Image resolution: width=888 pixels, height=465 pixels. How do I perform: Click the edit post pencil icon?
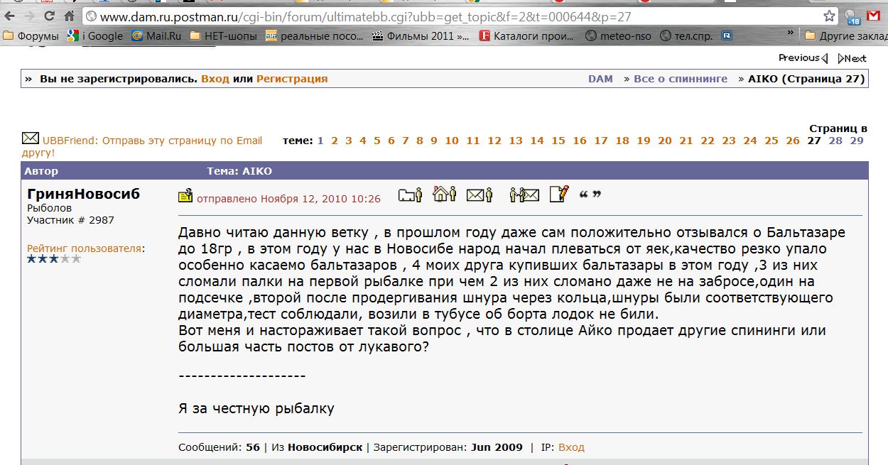pyautogui.click(x=559, y=194)
